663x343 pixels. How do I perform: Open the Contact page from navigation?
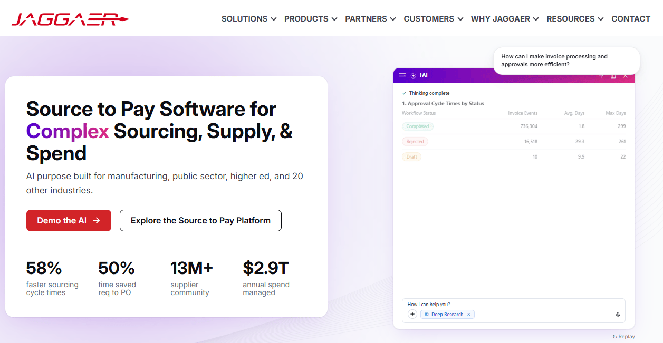coord(631,19)
